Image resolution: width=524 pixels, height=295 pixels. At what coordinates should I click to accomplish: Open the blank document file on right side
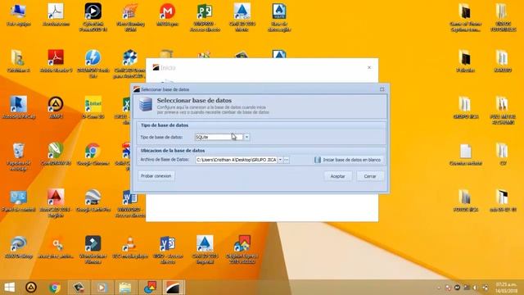click(x=466, y=154)
